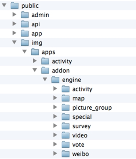This screenshot has width=136, height=159.
Task: Click the public folder icon
Action: (15, 5)
